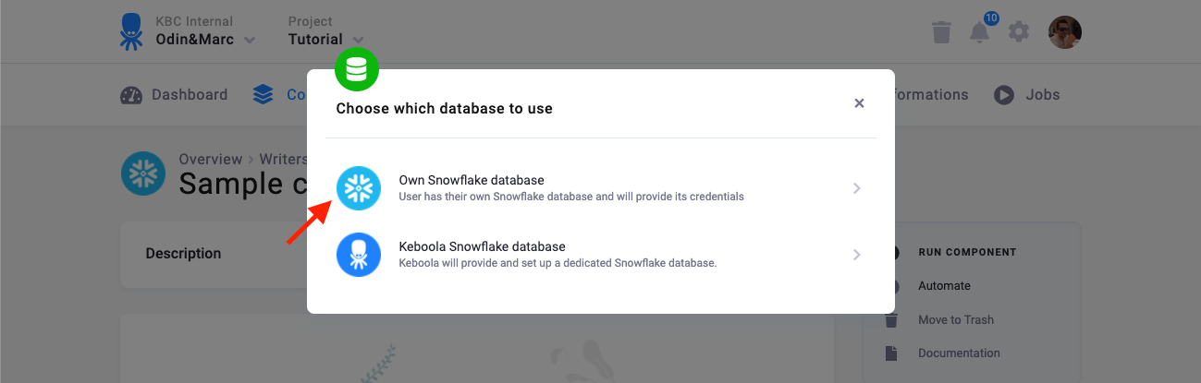Viewport: 1201px width, 383px height.
Task: Expand the Tutorial project dropdown
Action: tap(325, 40)
